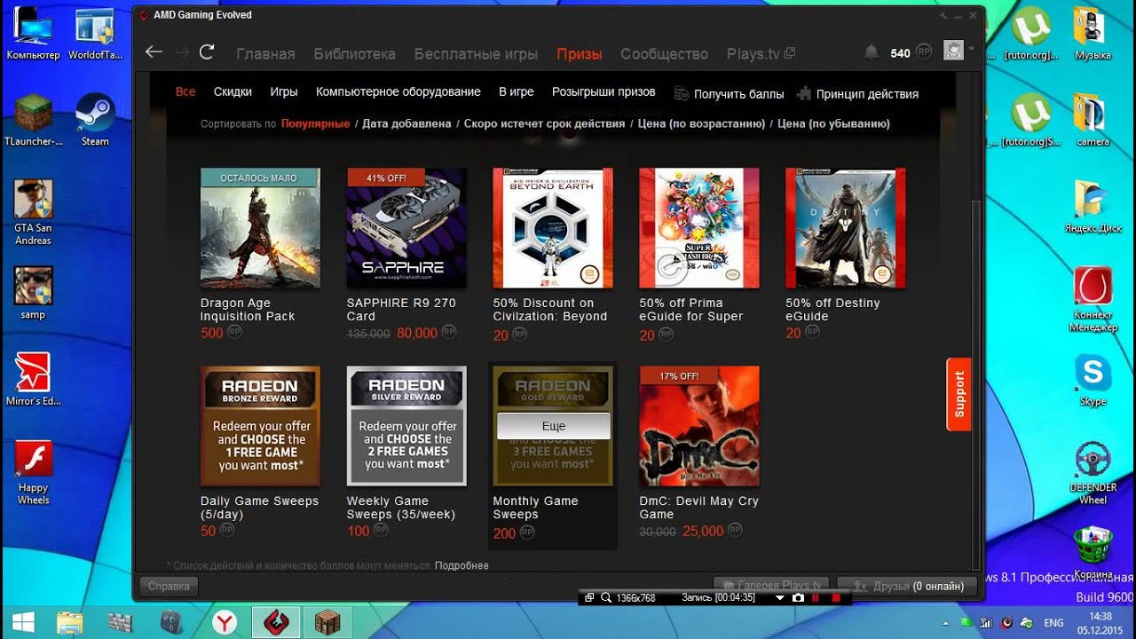The image size is (1136, 639).
Task: Select the Призы tab
Action: click(x=580, y=54)
